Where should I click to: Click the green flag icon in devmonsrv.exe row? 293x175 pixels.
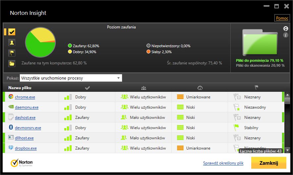point(236,128)
